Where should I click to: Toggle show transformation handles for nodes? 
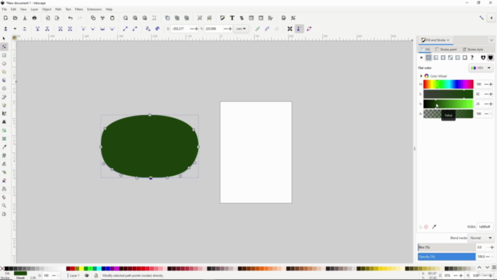(290, 29)
